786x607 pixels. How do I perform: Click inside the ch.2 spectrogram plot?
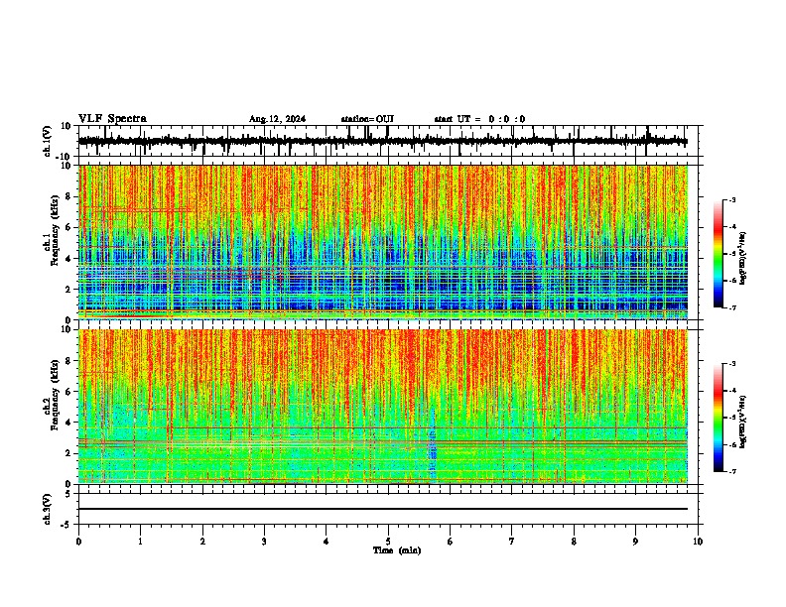383,407
